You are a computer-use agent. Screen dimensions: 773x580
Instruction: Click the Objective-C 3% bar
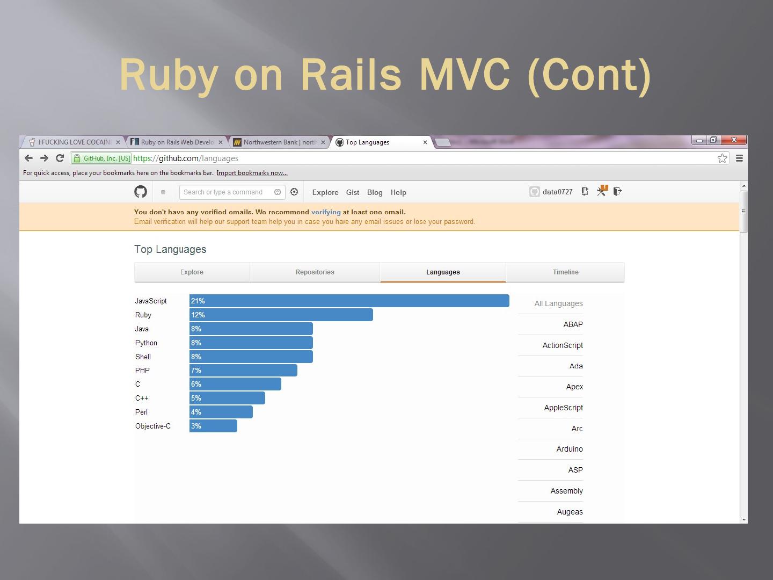pos(213,426)
